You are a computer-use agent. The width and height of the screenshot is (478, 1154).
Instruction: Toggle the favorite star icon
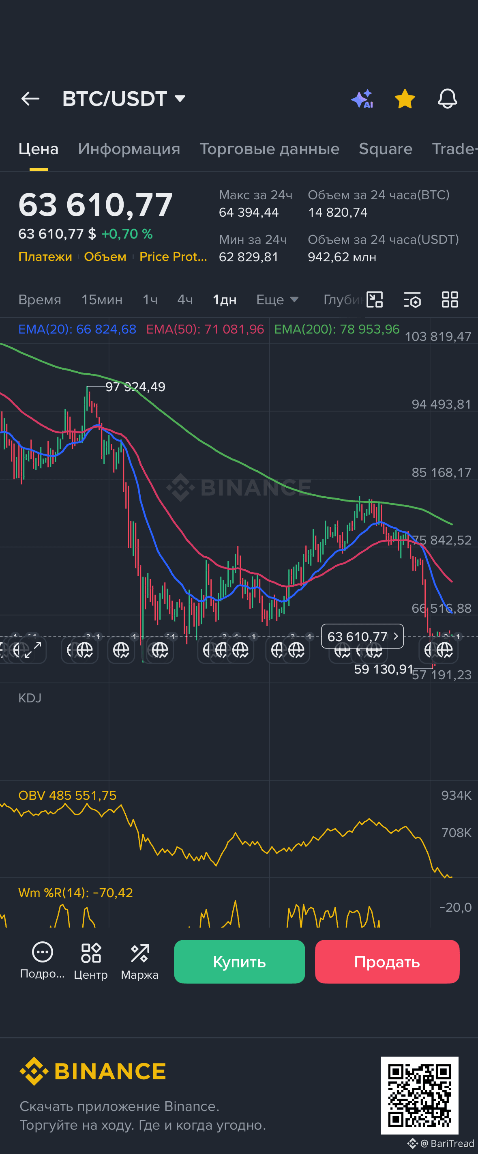pyautogui.click(x=405, y=99)
